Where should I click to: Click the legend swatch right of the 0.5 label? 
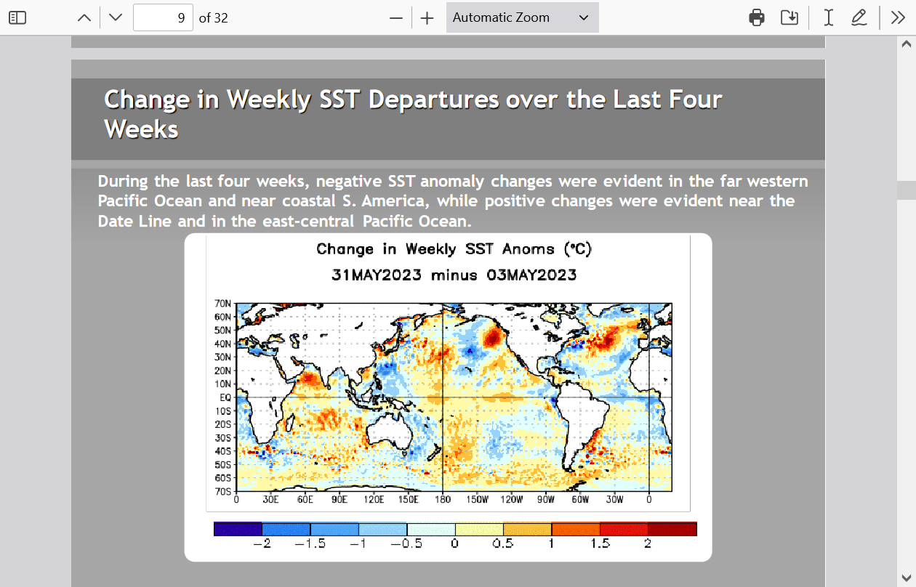[x=527, y=529]
